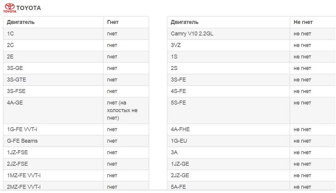
Task: Click the Camry V10 2.2GL cell
Action: pos(228,34)
